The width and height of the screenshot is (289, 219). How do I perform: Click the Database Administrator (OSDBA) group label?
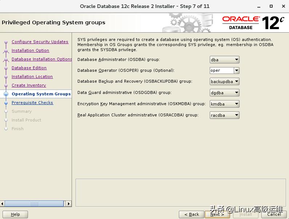pyautogui.click(x=119, y=59)
